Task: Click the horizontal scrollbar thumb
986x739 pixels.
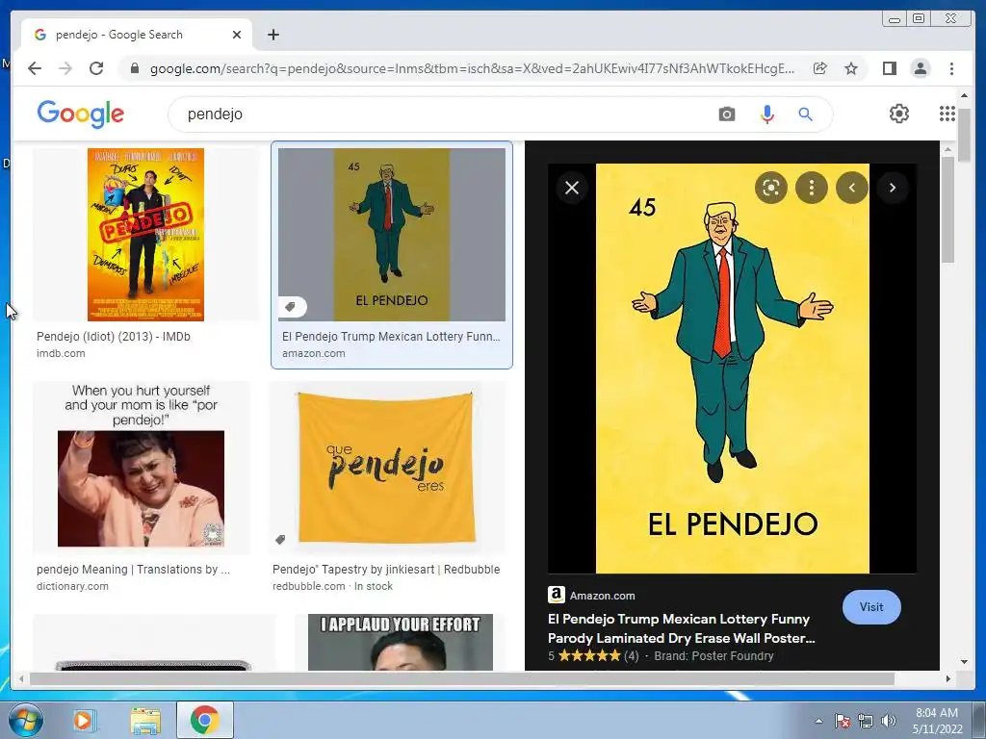Action: pos(461,678)
